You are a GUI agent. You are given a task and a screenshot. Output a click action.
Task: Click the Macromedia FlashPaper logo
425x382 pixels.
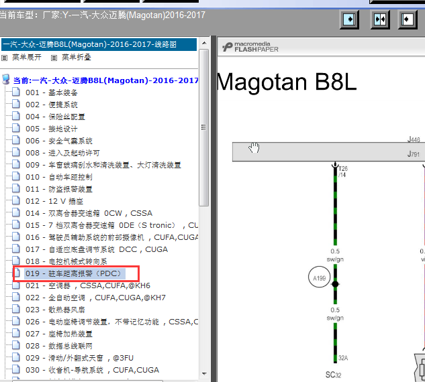click(250, 47)
